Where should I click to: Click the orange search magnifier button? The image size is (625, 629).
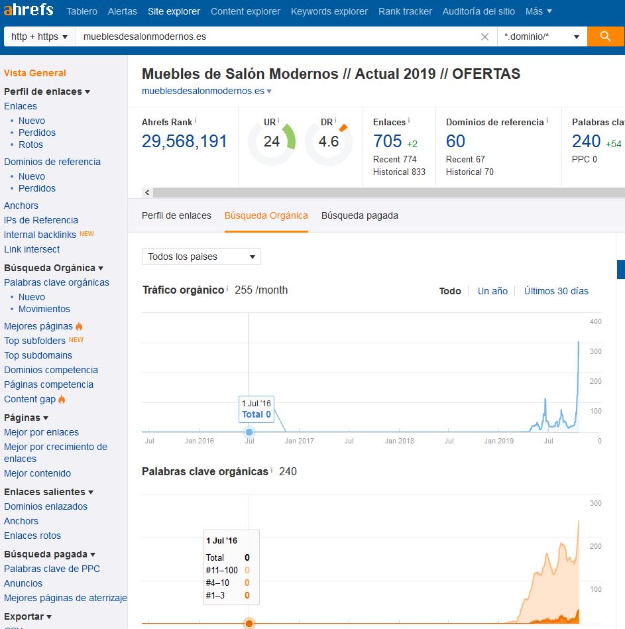click(x=605, y=36)
